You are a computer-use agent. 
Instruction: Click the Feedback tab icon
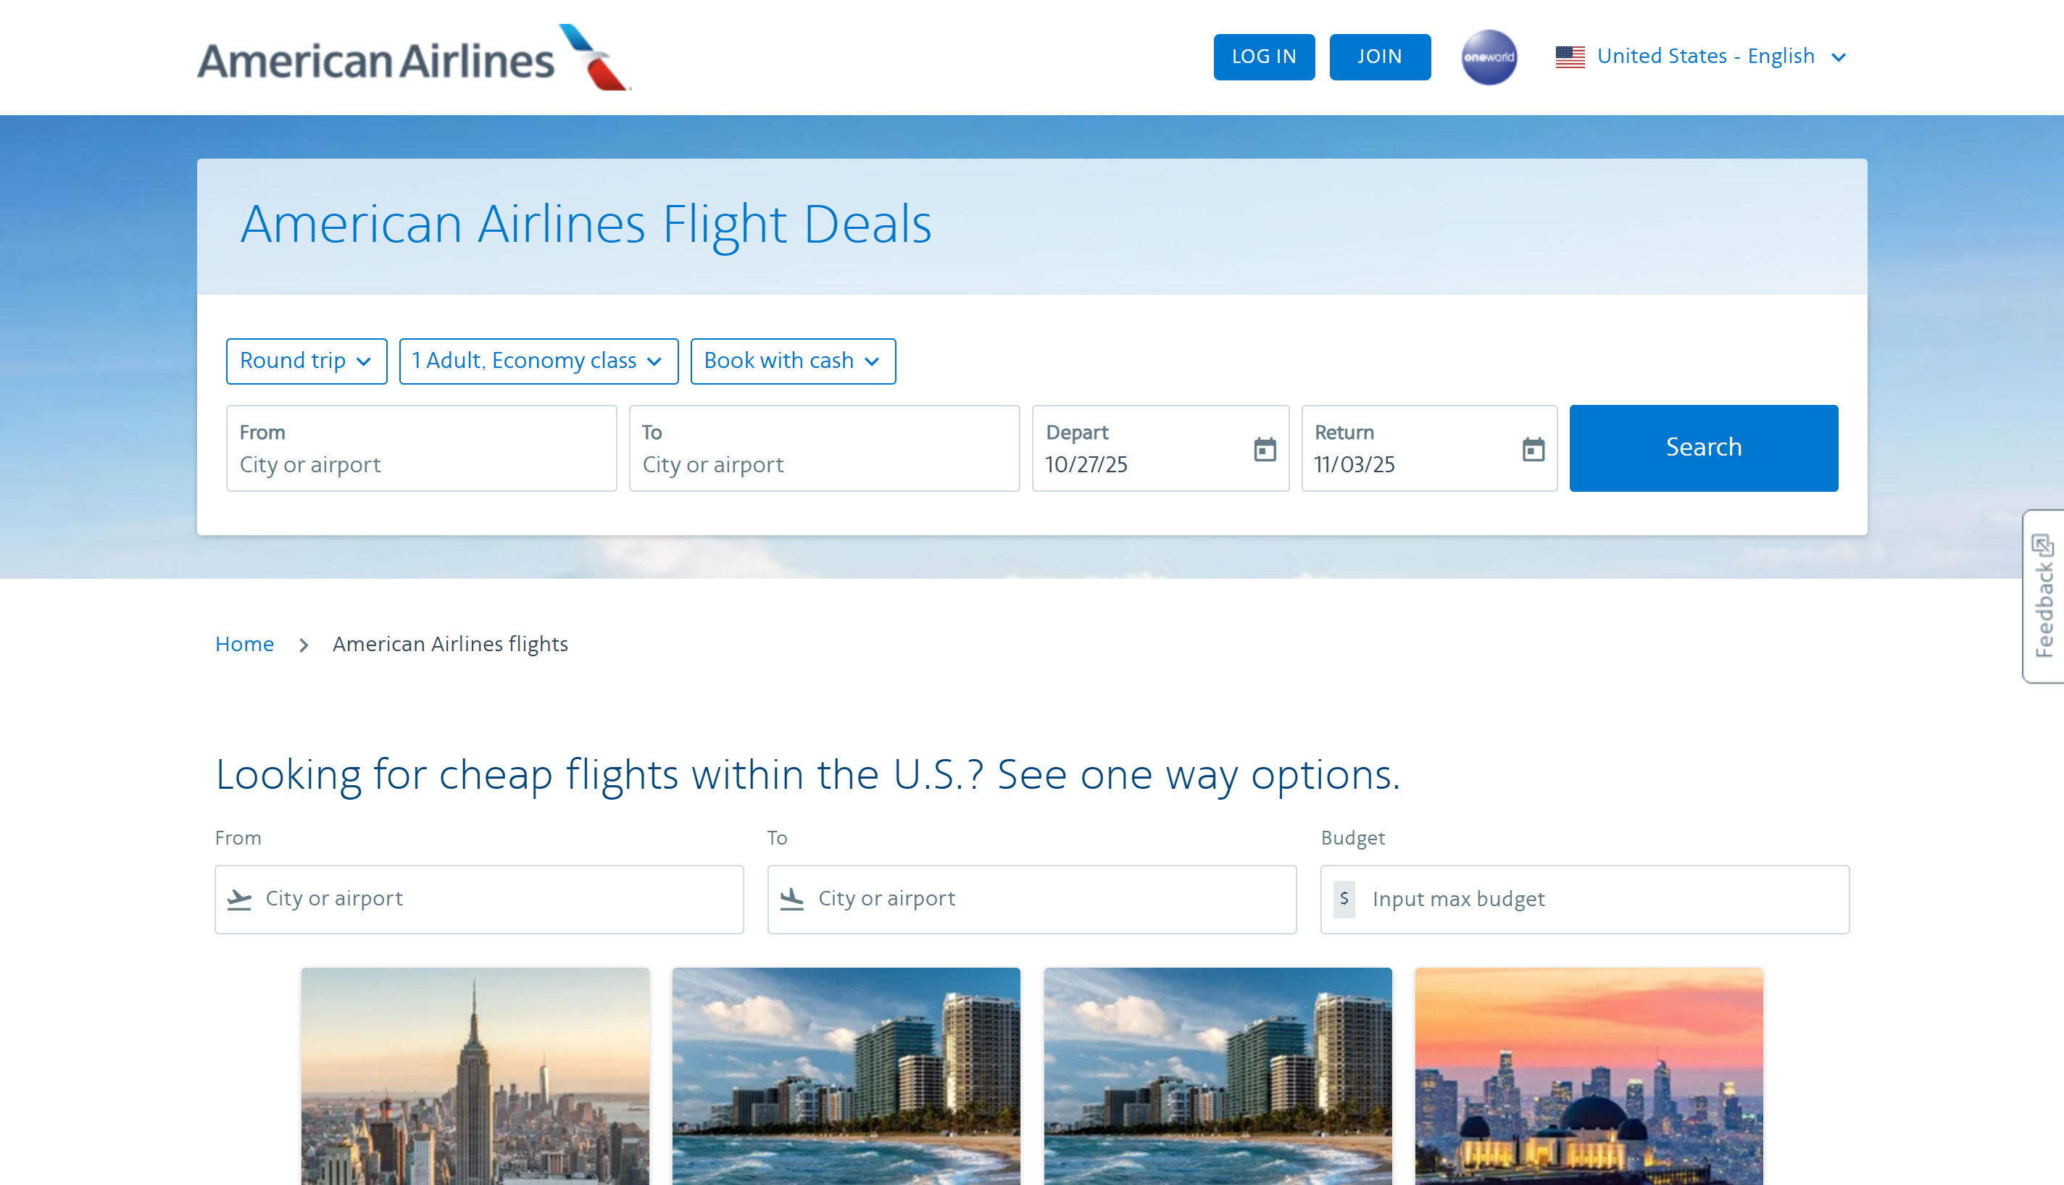(2042, 545)
